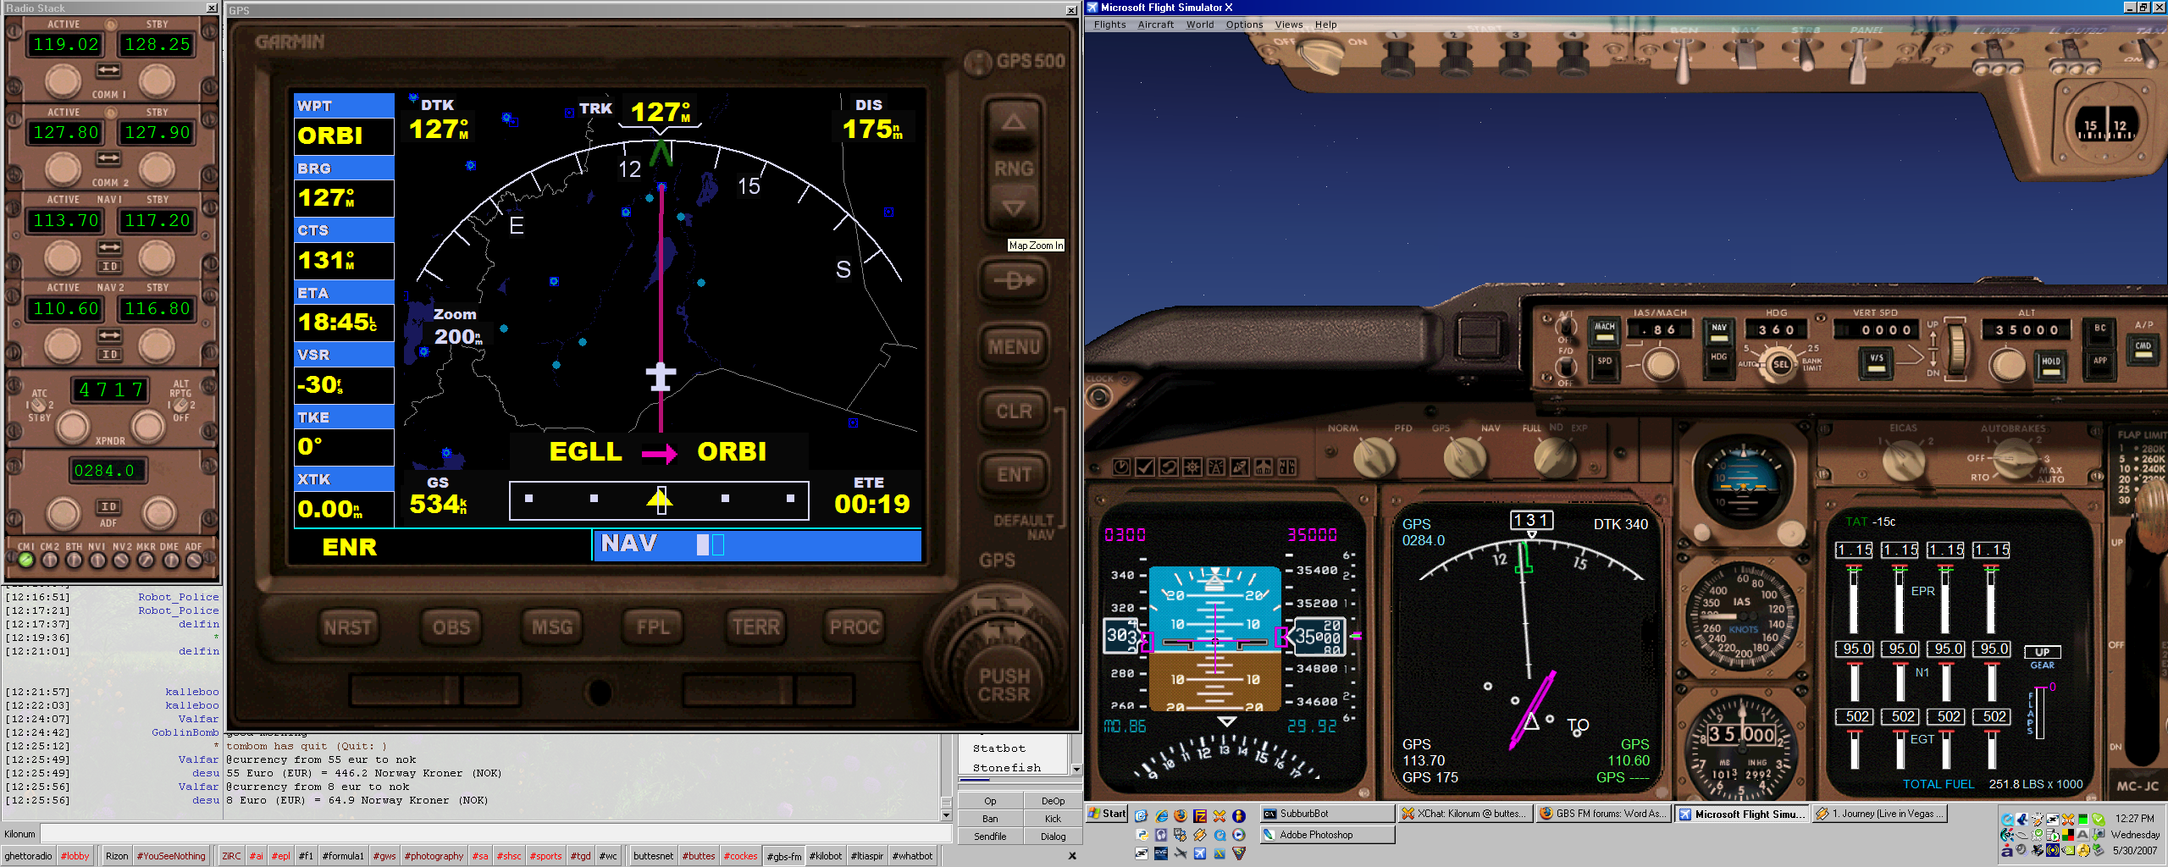Viewport: 2168px width, 867px height.
Task: Click the NAV 1 ID button
Action: click(109, 266)
